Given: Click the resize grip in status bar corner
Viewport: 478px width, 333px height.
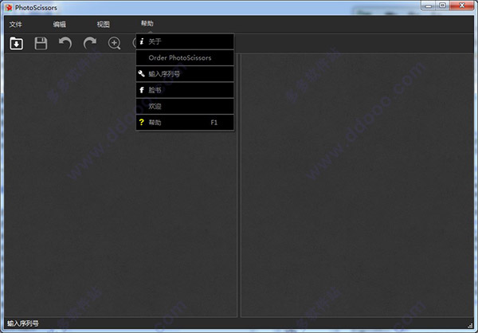Looking at the screenshot, I should [470, 325].
